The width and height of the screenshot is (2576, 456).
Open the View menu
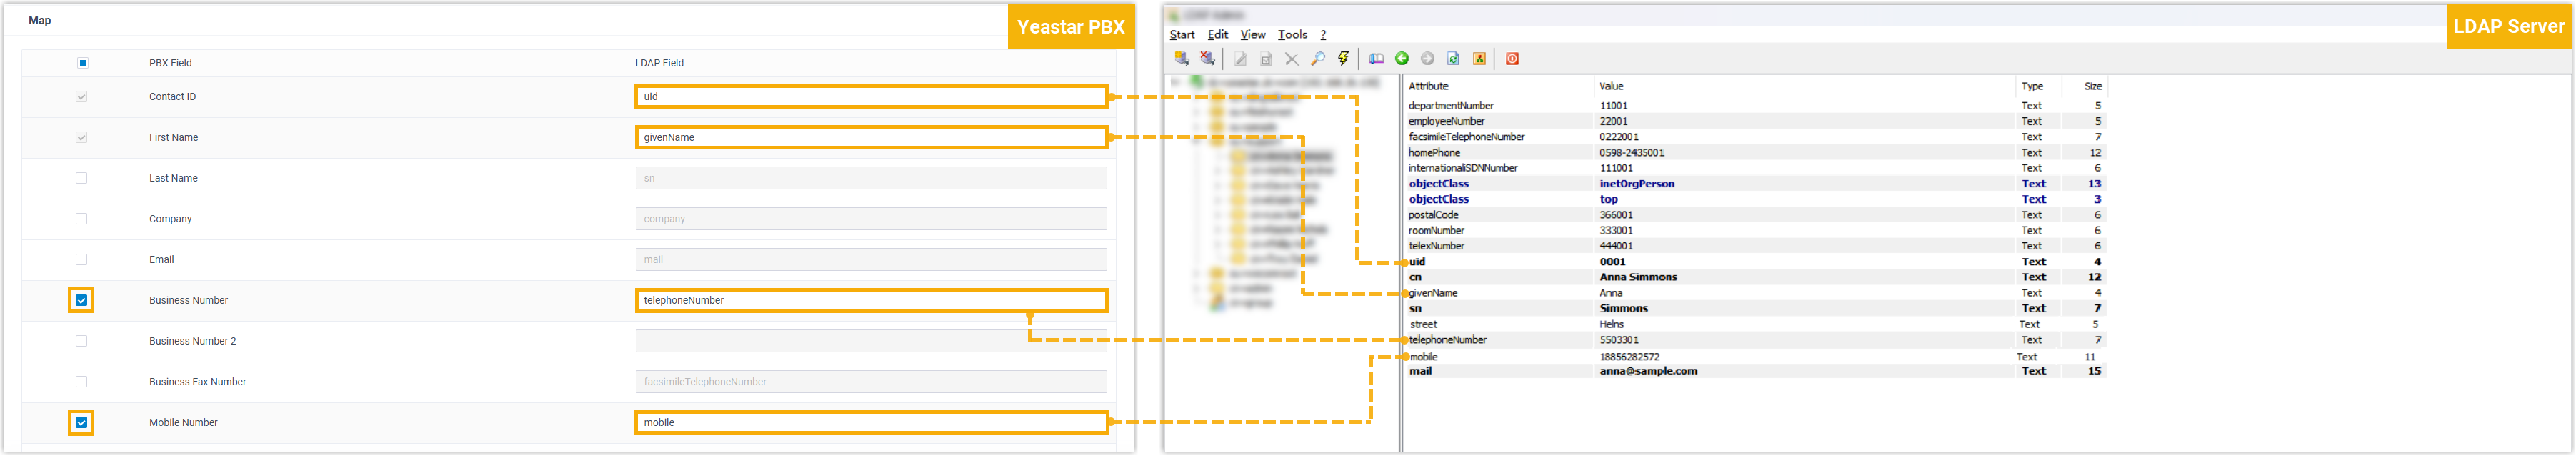(x=1252, y=35)
